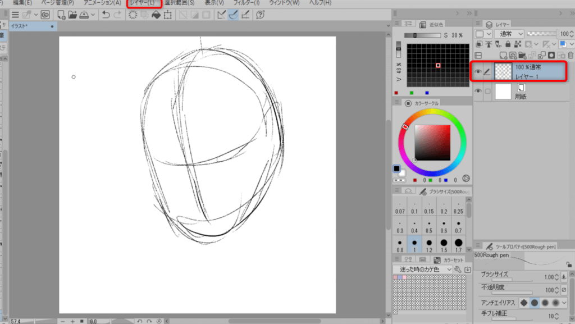
Task: Click the Set as draft layer icon
Action: (498, 44)
